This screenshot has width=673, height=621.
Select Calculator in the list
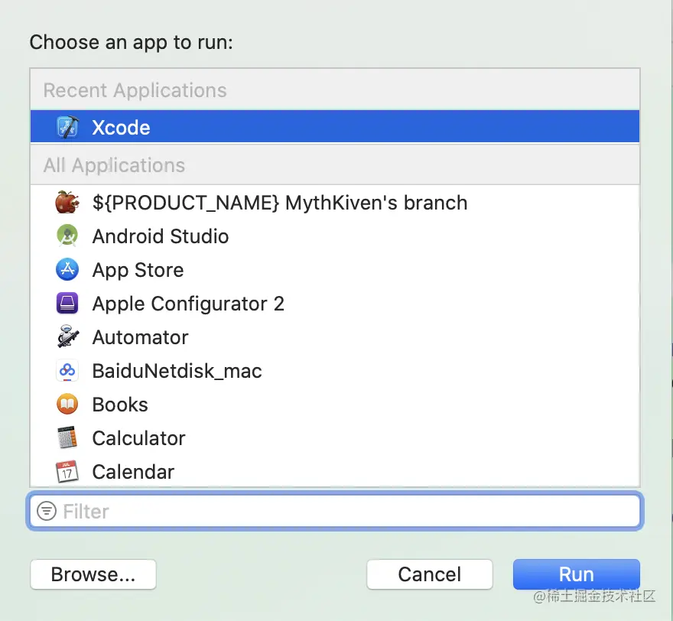(x=335, y=437)
